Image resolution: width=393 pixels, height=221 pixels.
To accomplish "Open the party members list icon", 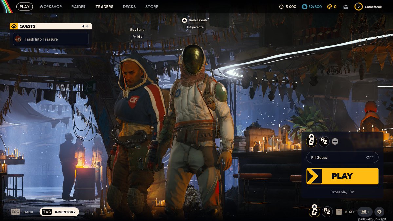I will tap(365, 212).
